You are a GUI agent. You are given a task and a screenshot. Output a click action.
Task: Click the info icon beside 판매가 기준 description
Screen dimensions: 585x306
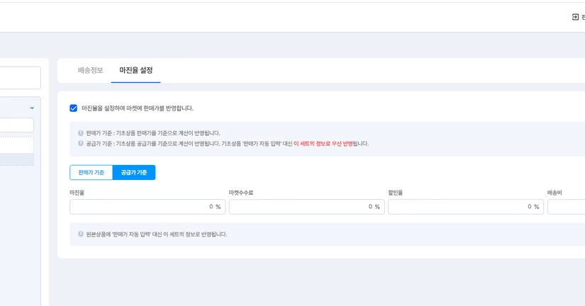[81, 133]
